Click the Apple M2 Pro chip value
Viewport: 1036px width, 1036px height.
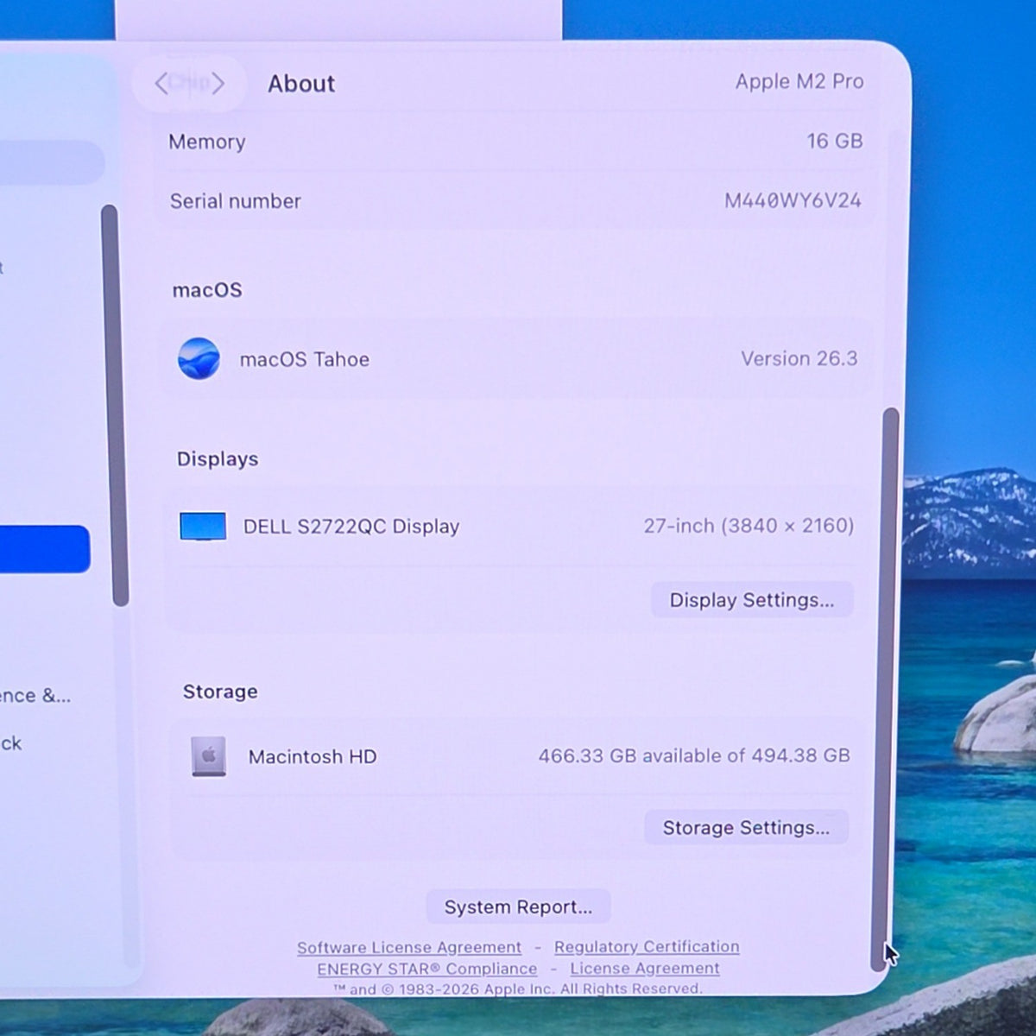[799, 81]
